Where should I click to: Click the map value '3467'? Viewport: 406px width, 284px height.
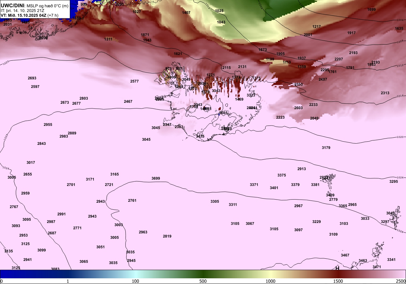point(345,255)
